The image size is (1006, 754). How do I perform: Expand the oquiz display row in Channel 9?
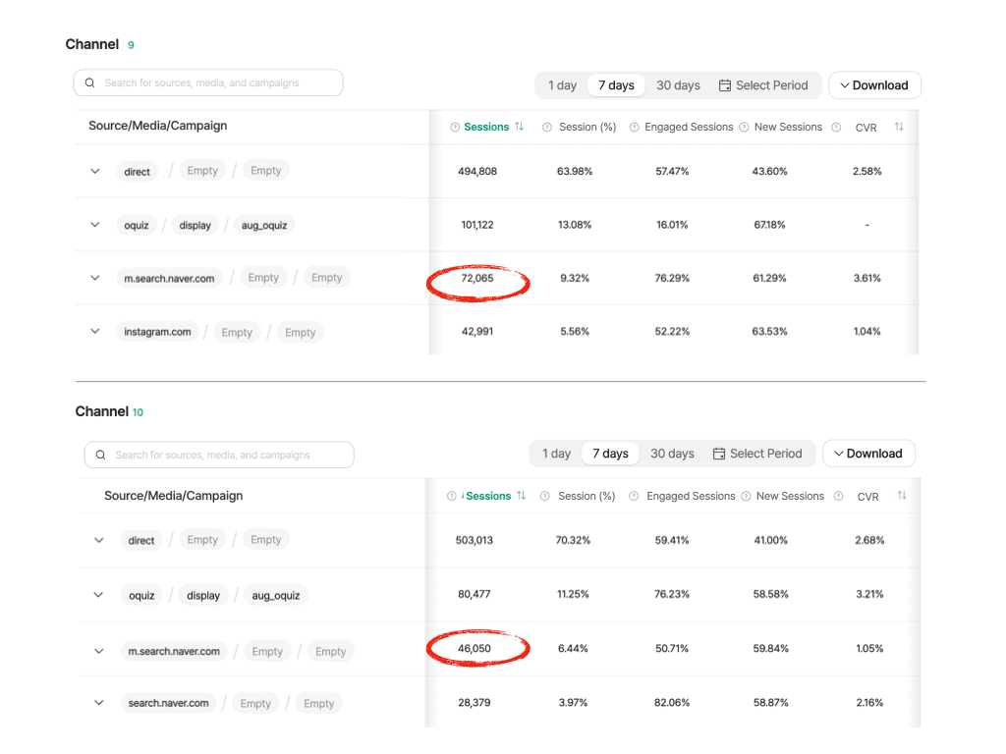click(94, 224)
